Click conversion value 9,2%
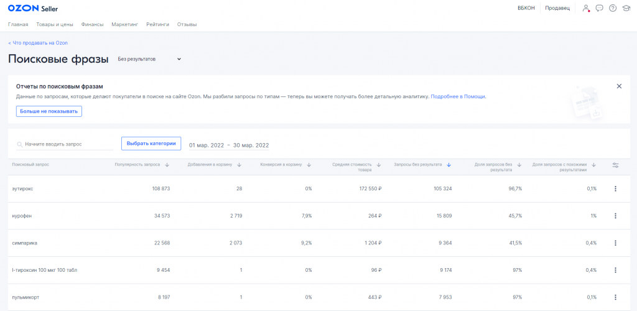Viewport: 637px width, 311px height. [306, 243]
